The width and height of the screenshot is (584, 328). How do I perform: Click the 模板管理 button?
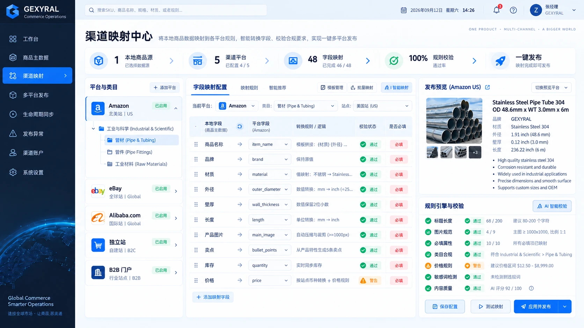click(332, 87)
